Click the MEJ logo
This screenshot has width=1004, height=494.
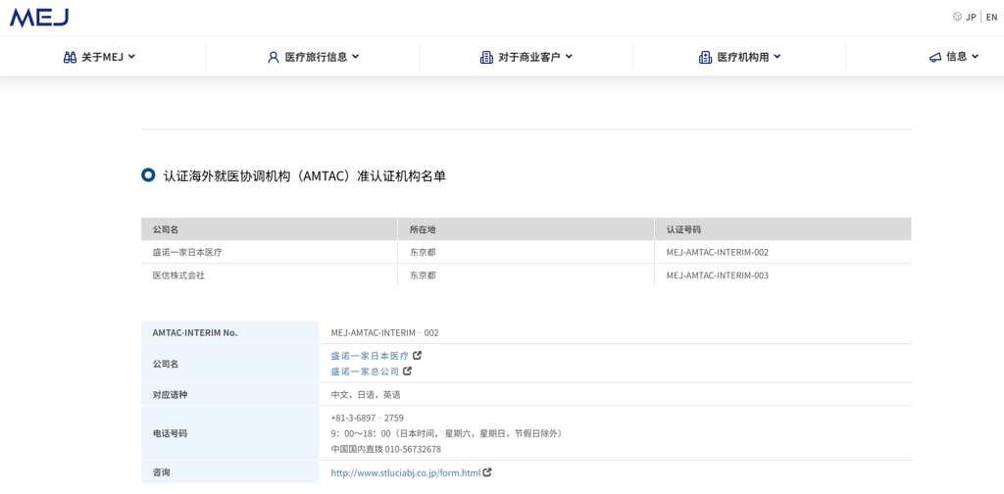39,18
